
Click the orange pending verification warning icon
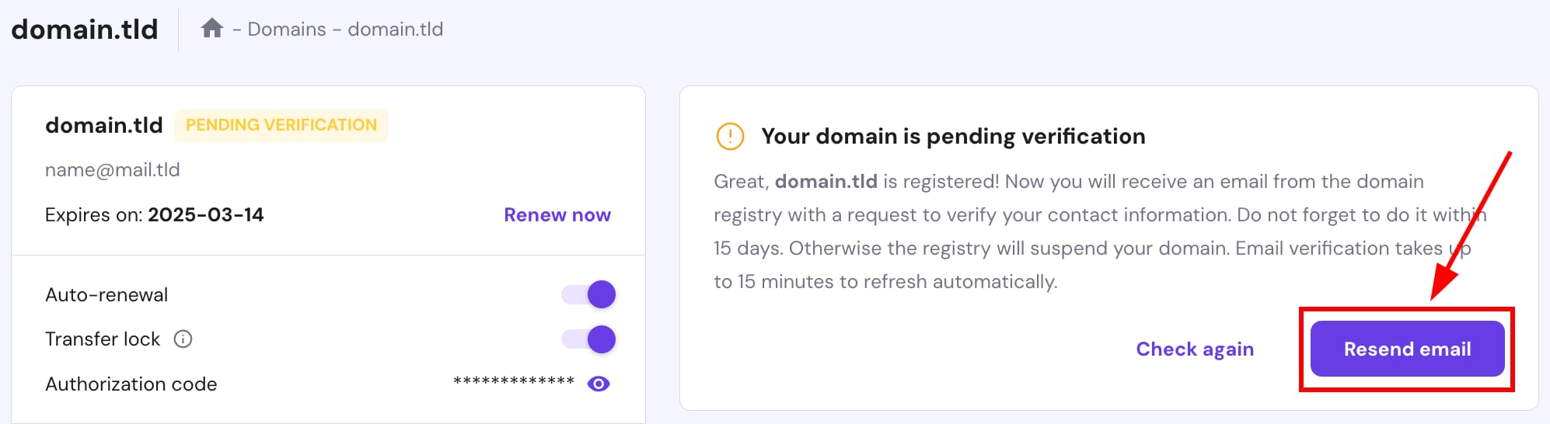730,136
